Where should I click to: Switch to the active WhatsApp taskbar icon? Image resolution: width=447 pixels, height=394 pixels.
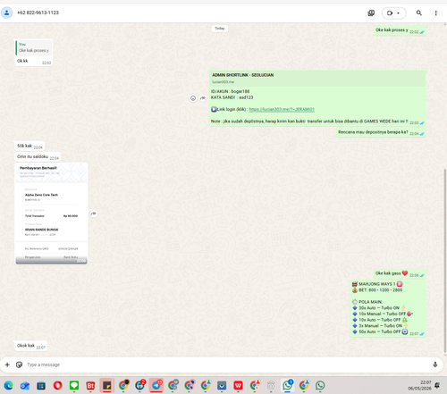point(288,386)
